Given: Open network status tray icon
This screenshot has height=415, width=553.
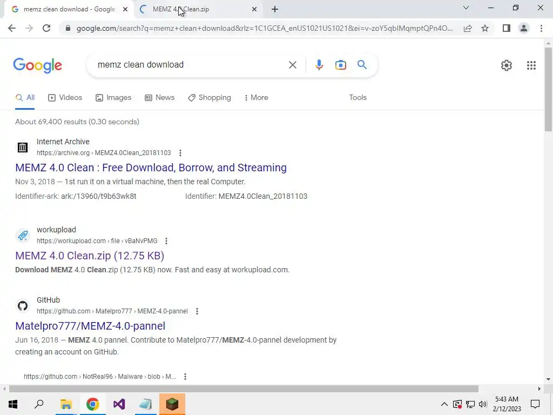Looking at the screenshot, I should click(x=470, y=404).
